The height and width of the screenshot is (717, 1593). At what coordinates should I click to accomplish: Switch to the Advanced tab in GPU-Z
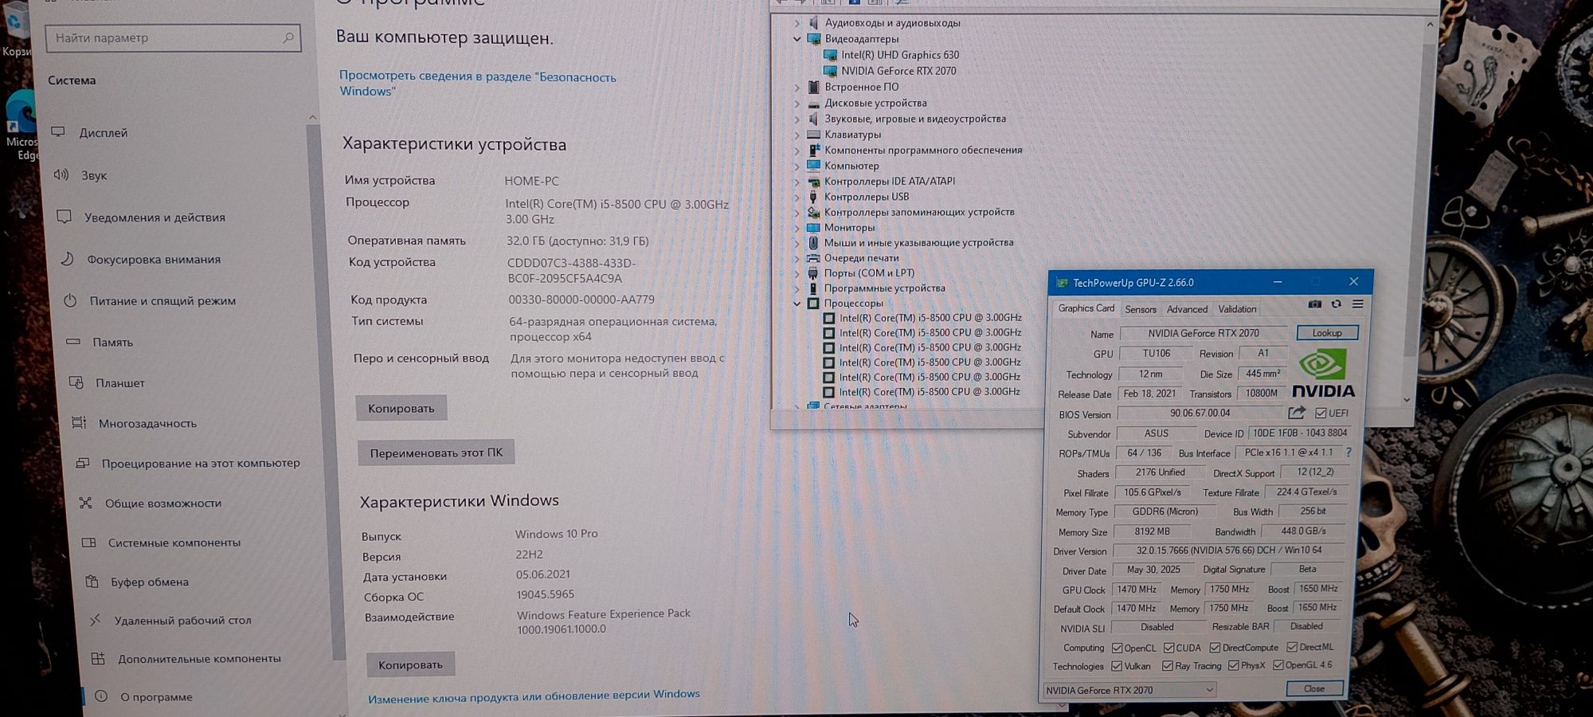1187,309
